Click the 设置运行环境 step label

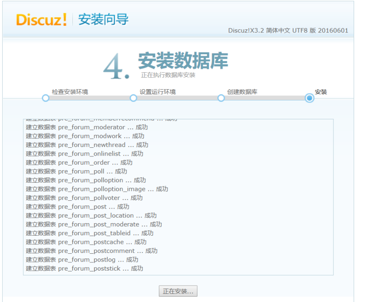coord(157,92)
